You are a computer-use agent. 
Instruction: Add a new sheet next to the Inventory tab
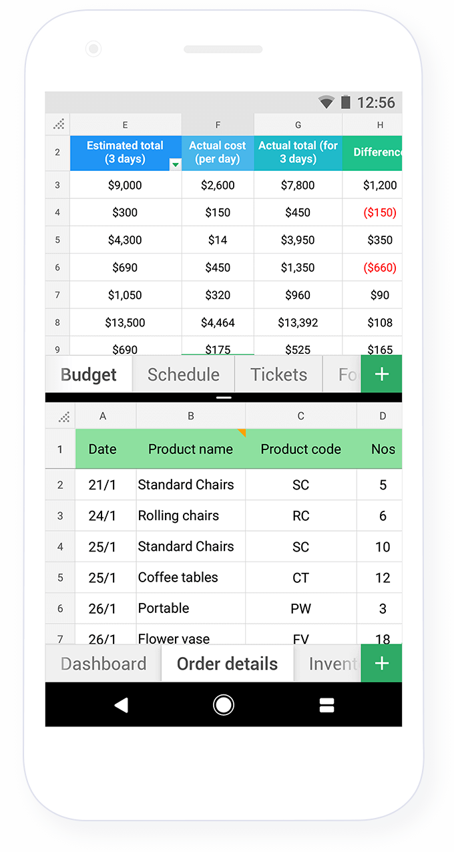click(x=381, y=663)
